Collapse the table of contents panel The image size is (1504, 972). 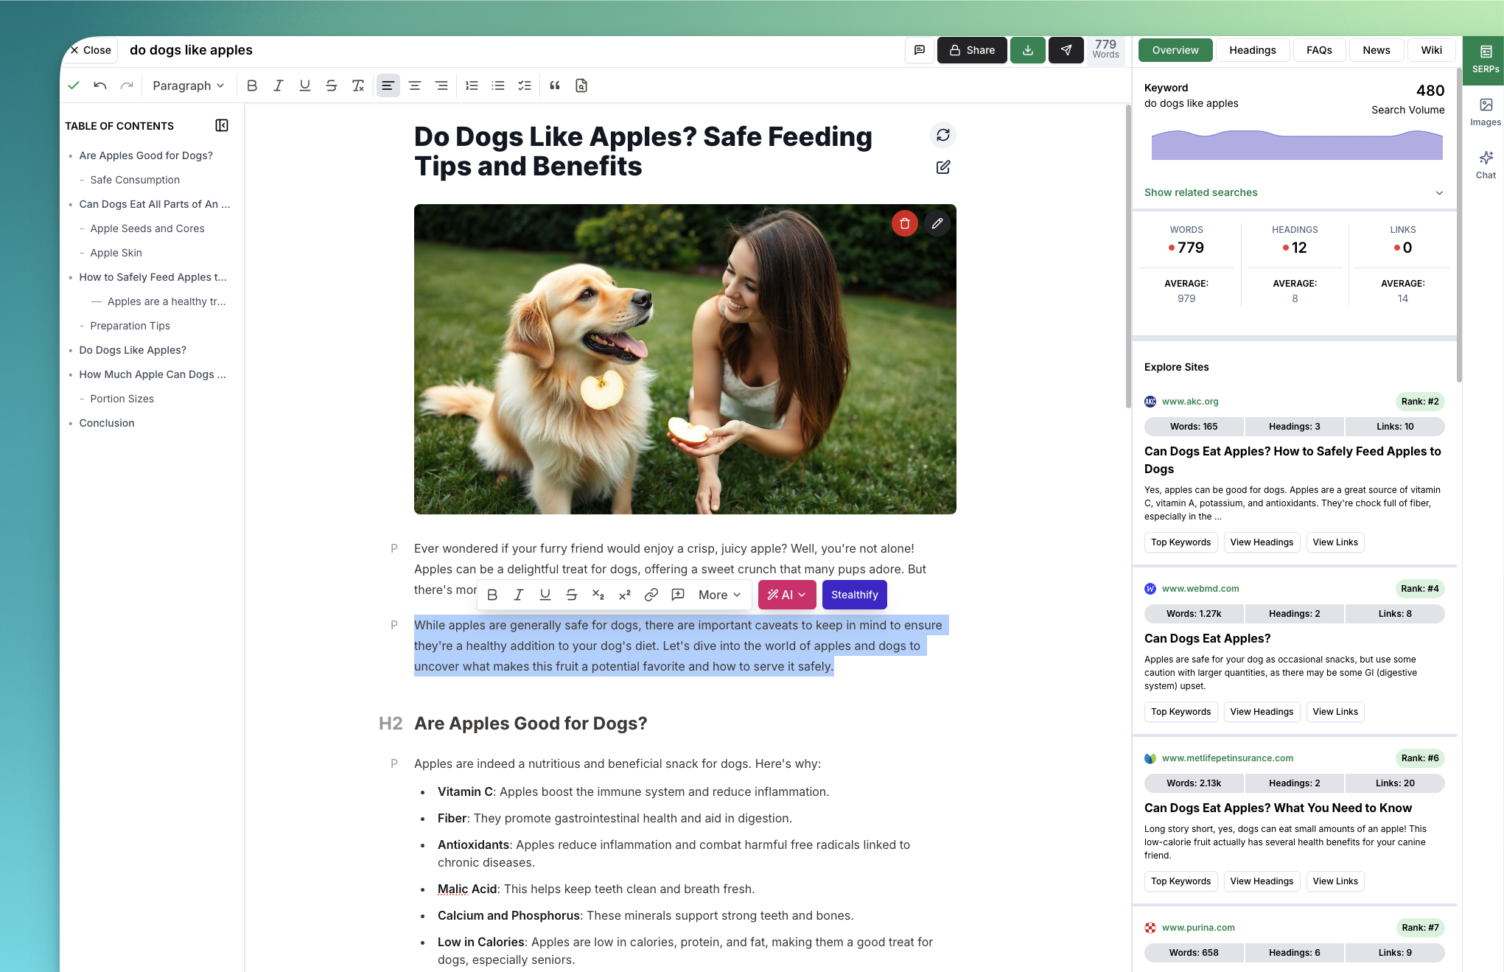(221, 125)
